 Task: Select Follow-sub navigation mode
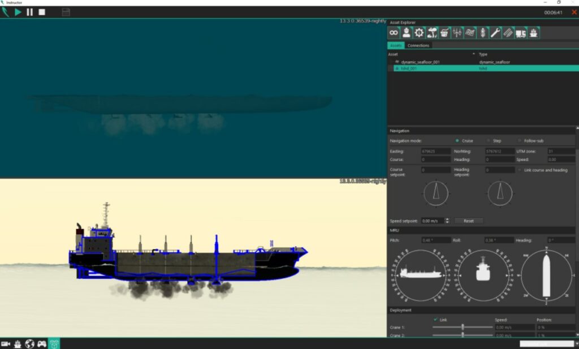click(520, 140)
